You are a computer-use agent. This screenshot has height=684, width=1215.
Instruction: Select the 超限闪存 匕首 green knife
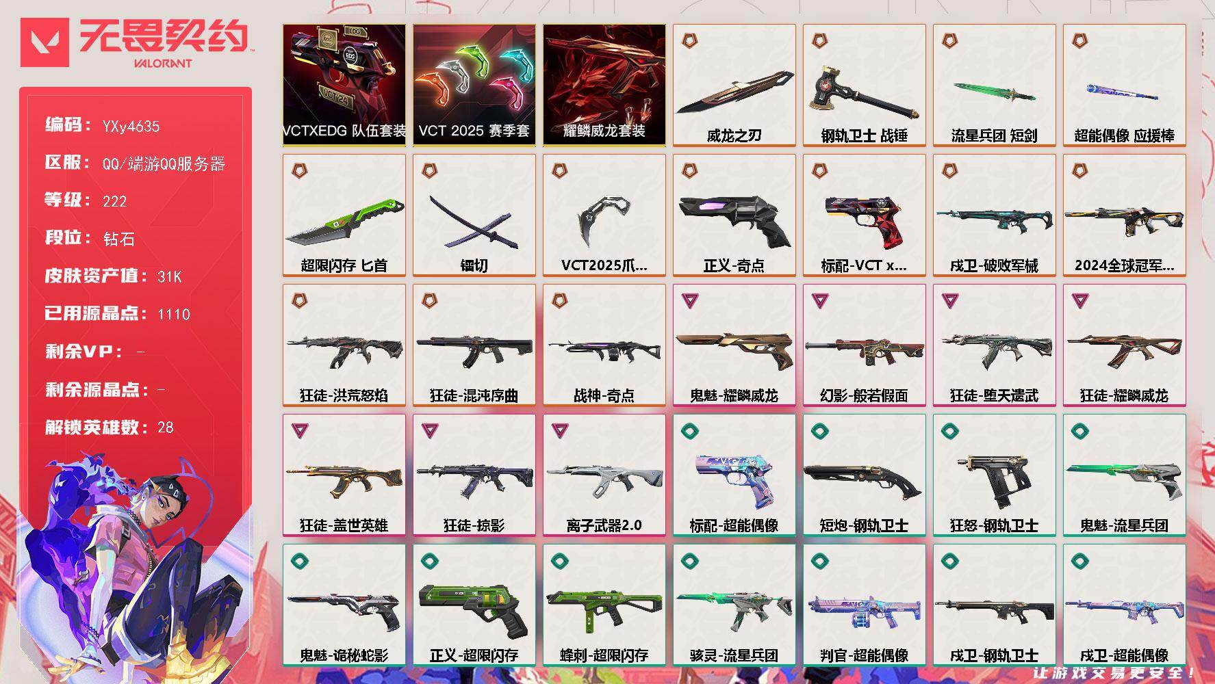tap(344, 215)
